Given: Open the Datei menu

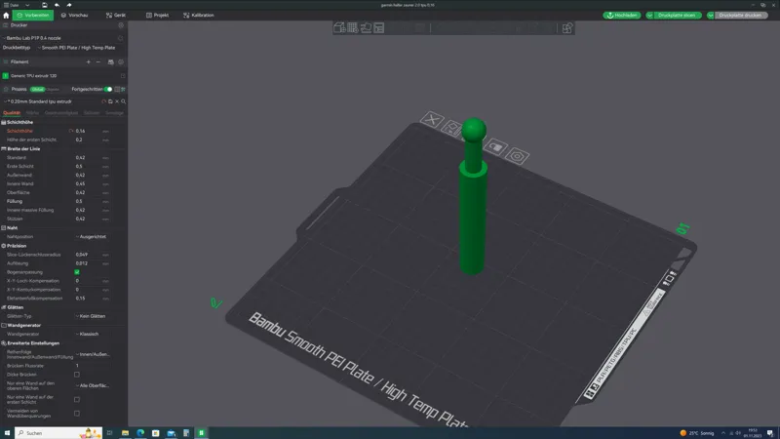Looking at the screenshot, I should 14,5.
